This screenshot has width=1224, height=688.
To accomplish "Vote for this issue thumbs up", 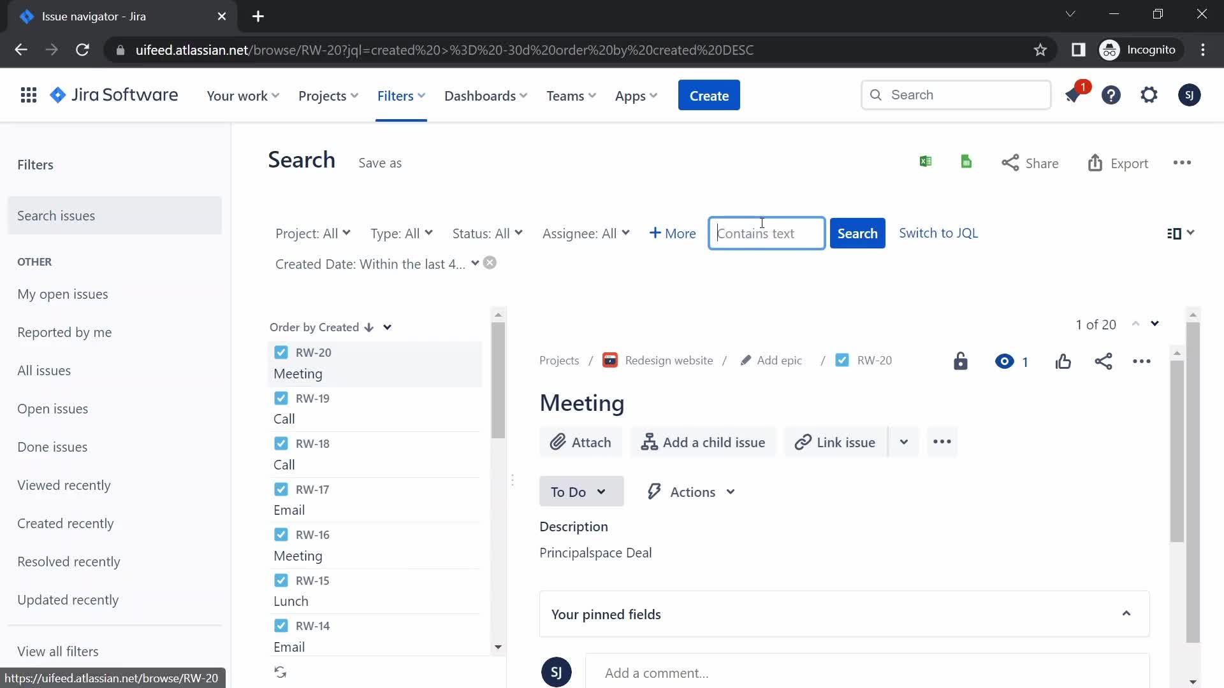I will (1063, 361).
